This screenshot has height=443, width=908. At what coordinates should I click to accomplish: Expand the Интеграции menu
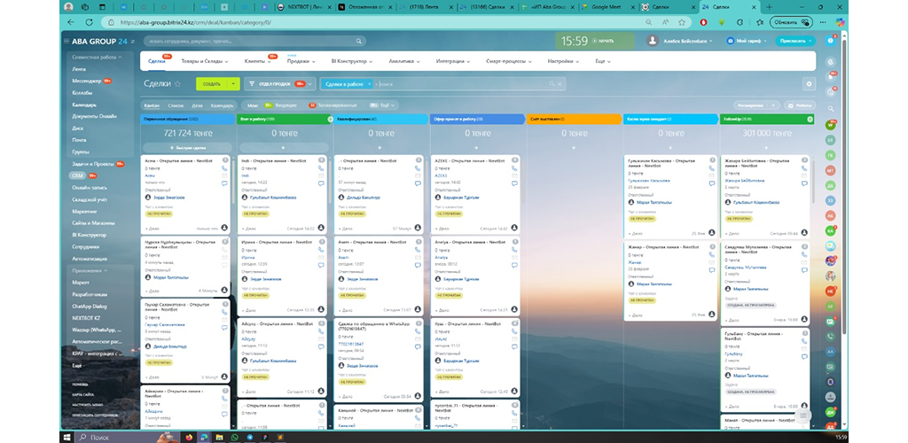click(452, 61)
